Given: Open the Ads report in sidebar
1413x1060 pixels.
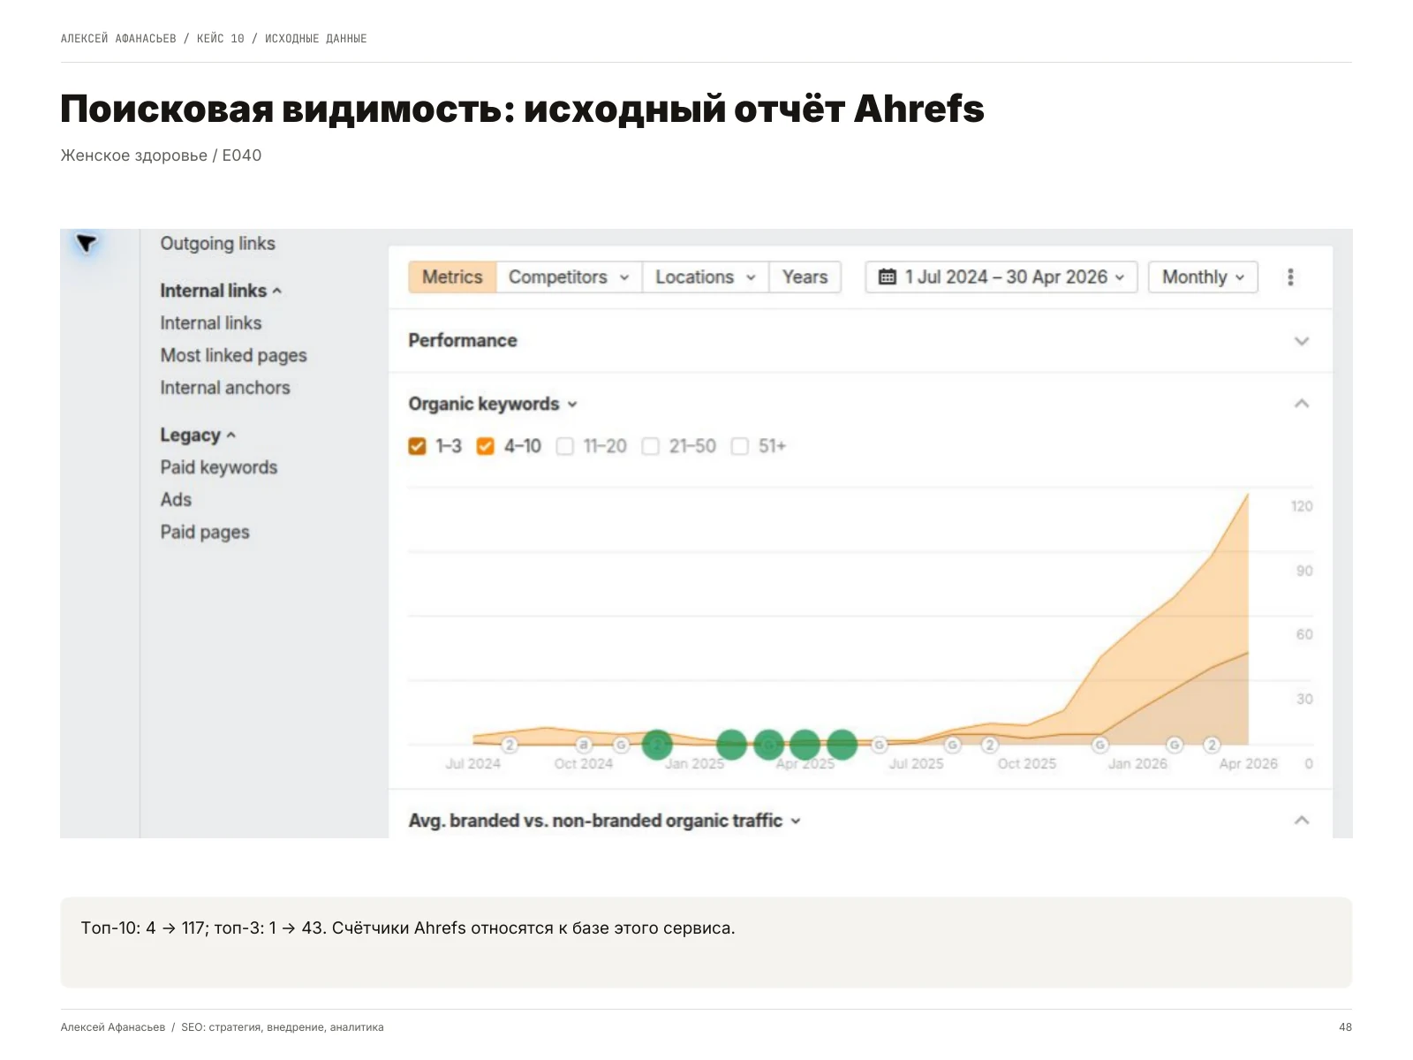Looking at the screenshot, I should tap(176, 500).
